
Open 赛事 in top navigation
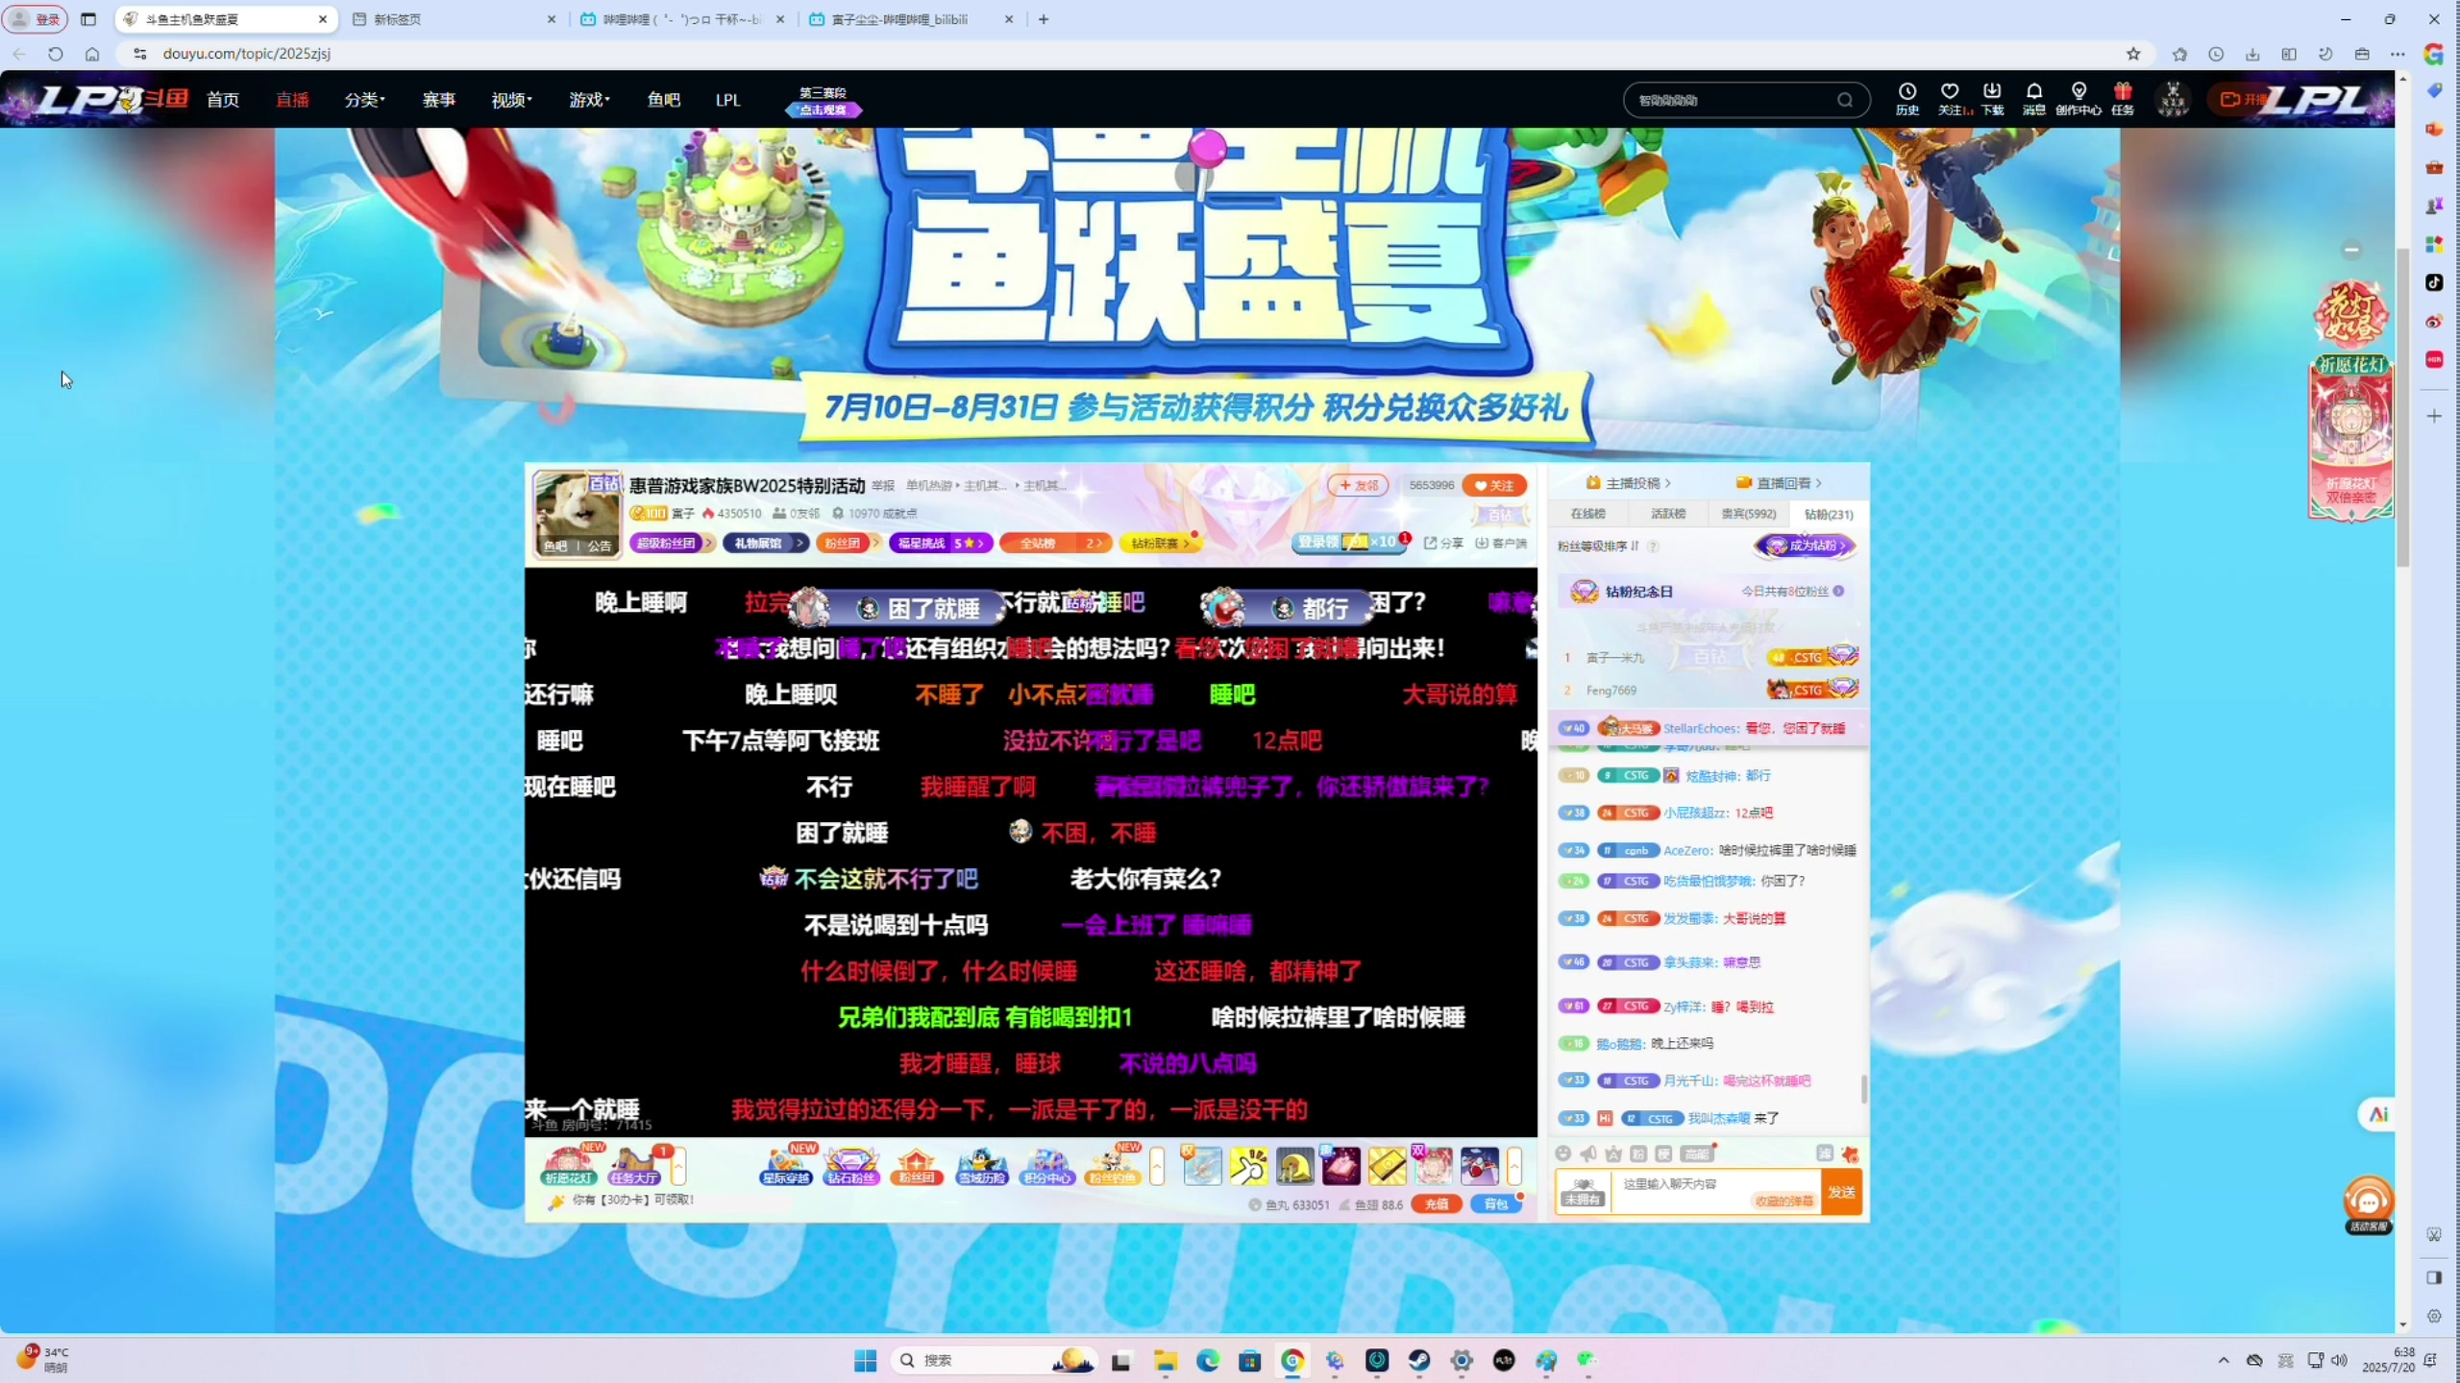pos(439,99)
